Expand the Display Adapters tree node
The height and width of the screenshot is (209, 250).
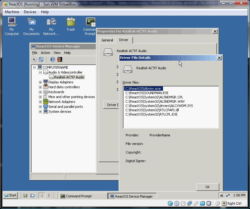[40, 82]
